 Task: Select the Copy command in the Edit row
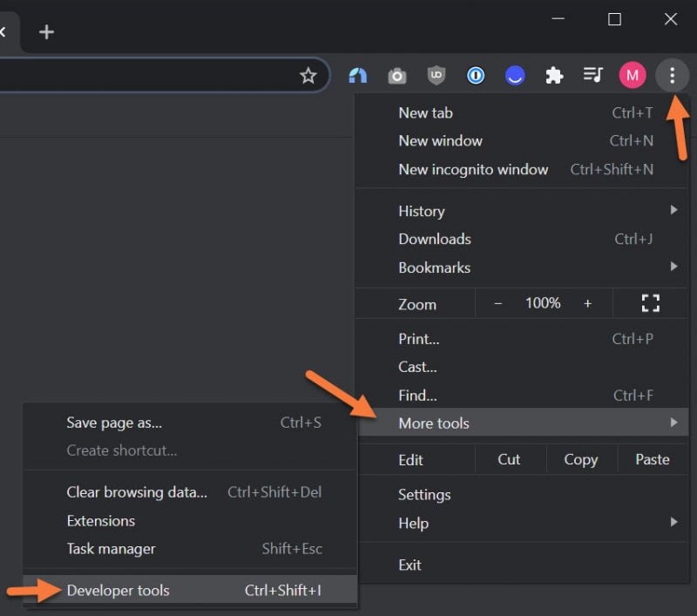pyautogui.click(x=580, y=459)
